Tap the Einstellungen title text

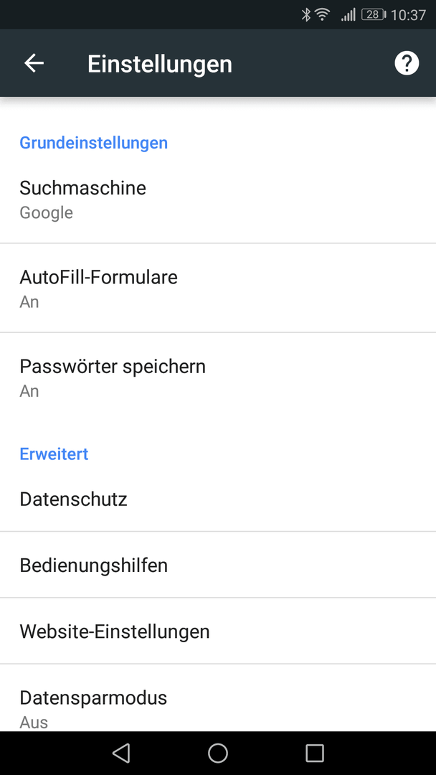[159, 64]
